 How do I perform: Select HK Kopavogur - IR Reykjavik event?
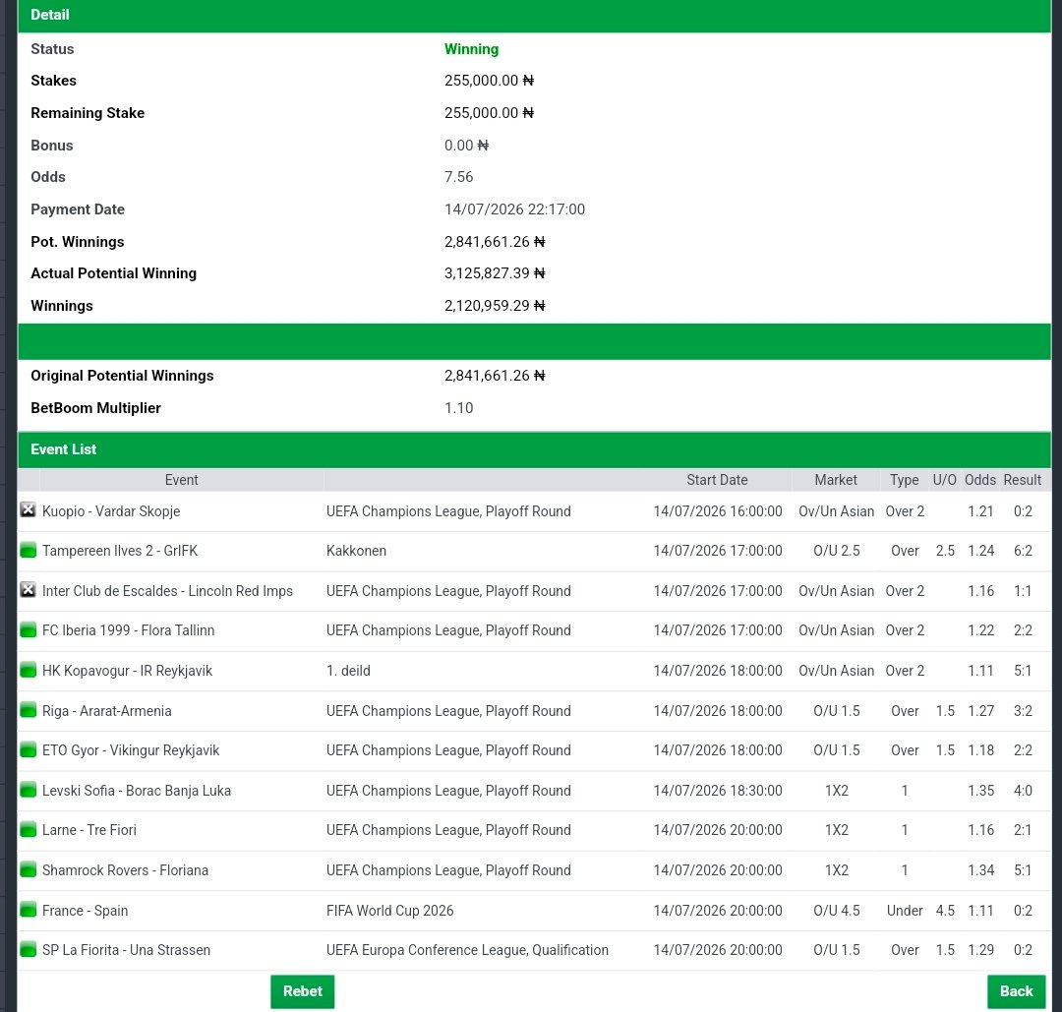pos(127,671)
